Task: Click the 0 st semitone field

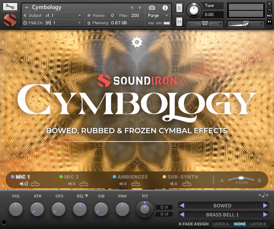Action: [x=164, y=207]
